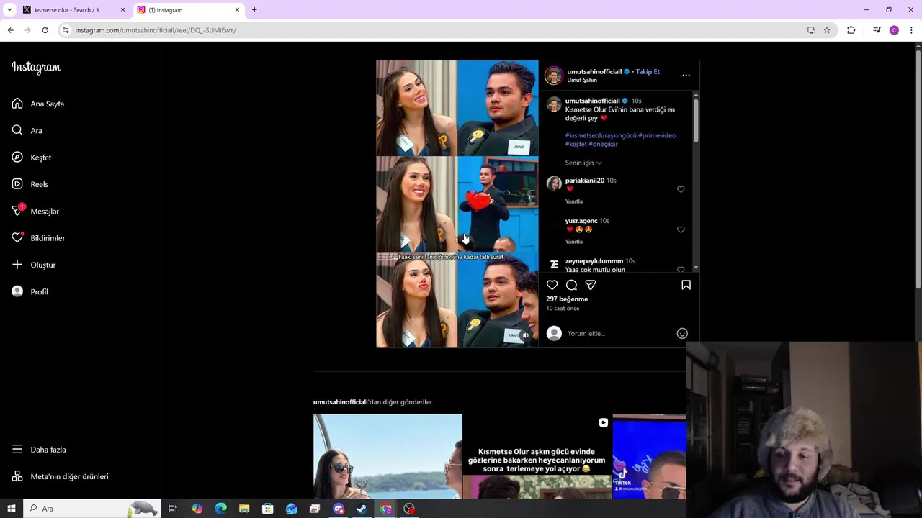Open File Explorer from taskbar

coord(244,509)
